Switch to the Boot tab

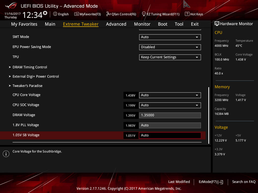[x=163, y=24]
